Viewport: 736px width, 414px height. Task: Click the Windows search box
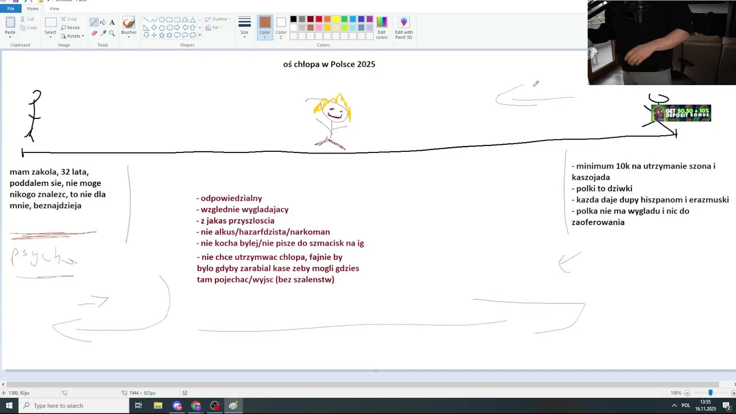tap(74, 405)
